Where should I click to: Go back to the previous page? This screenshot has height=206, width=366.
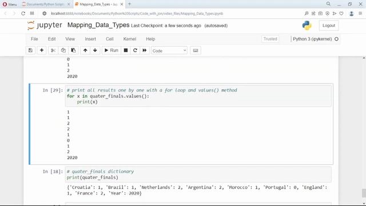tap(5, 14)
